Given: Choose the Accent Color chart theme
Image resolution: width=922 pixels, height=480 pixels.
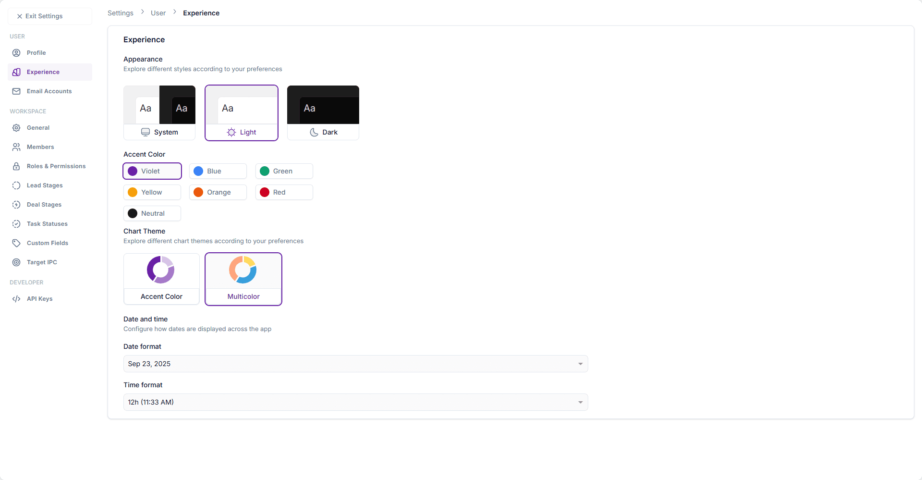Looking at the screenshot, I should [161, 279].
